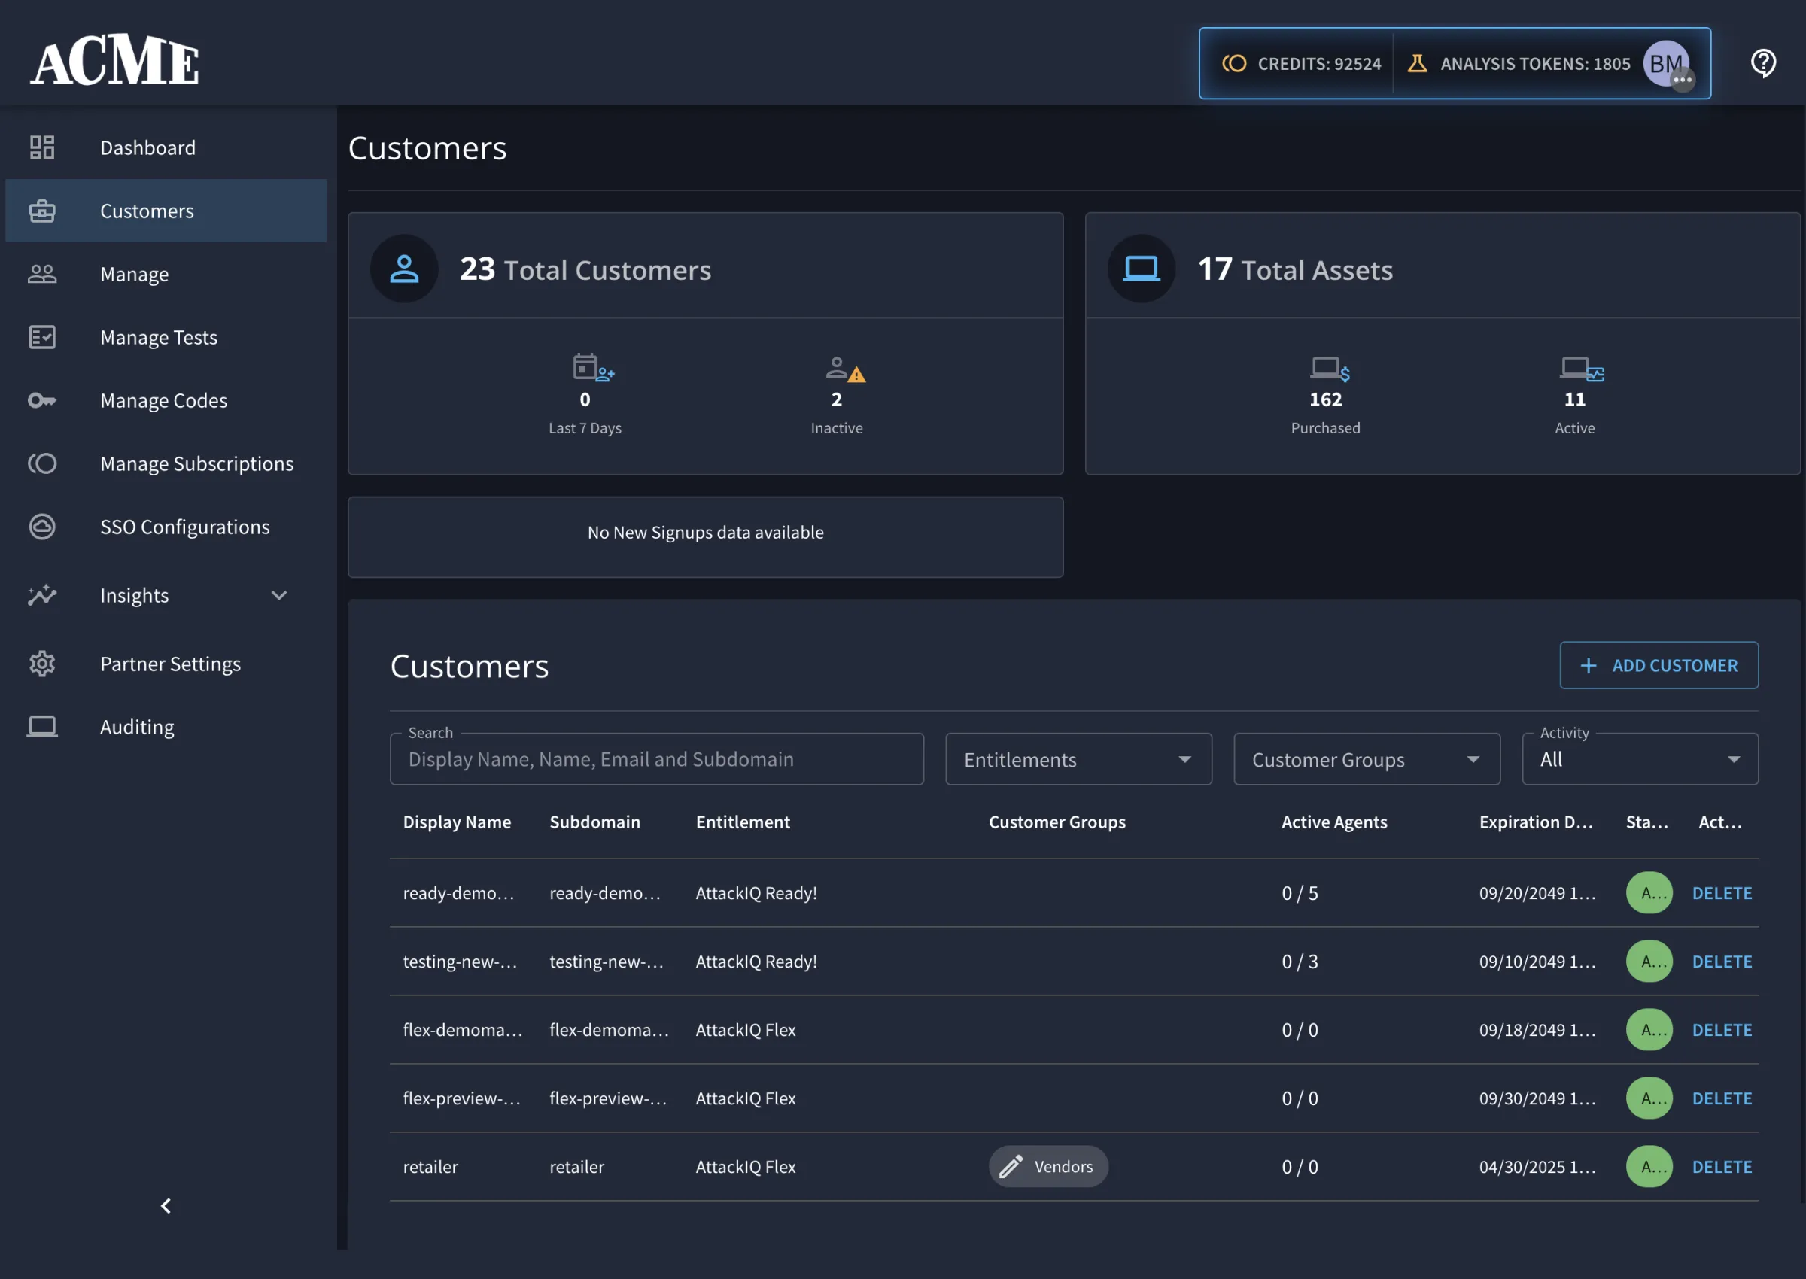Image resolution: width=1806 pixels, height=1279 pixels.
Task: Click the green status badge for ready-demo
Action: (1649, 893)
